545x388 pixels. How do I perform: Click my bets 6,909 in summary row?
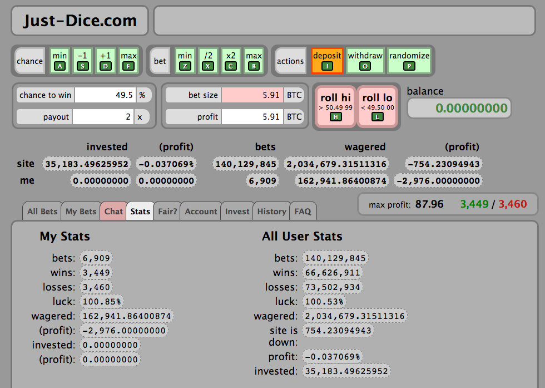coord(262,180)
